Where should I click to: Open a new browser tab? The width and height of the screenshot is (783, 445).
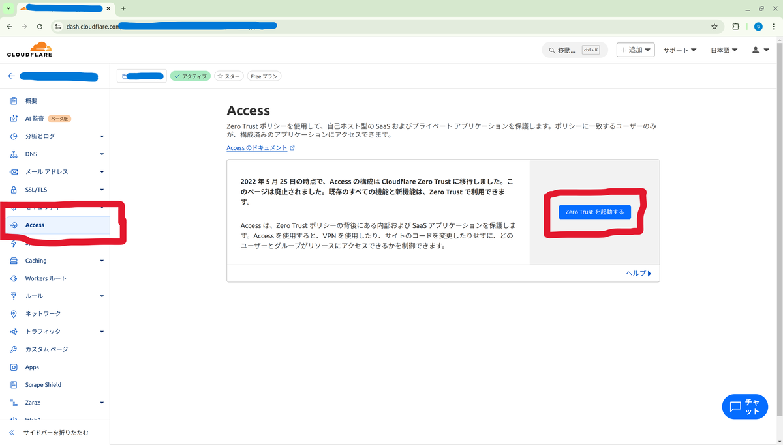(123, 8)
